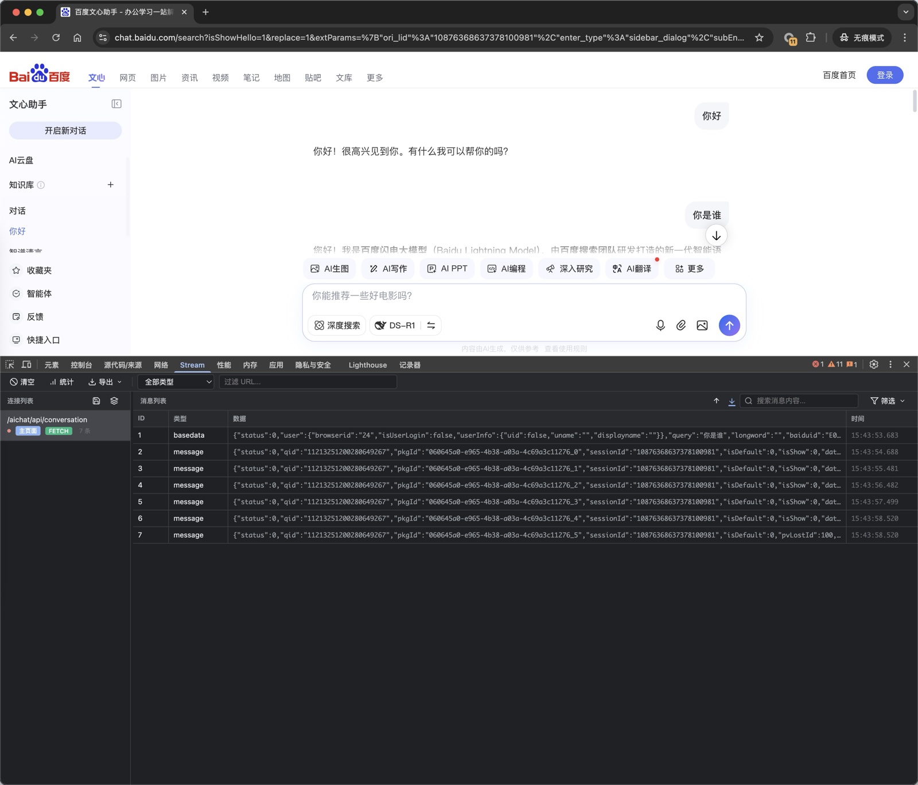
Task: Expand the 更多 tools menu above the chat box
Action: click(x=690, y=269)
